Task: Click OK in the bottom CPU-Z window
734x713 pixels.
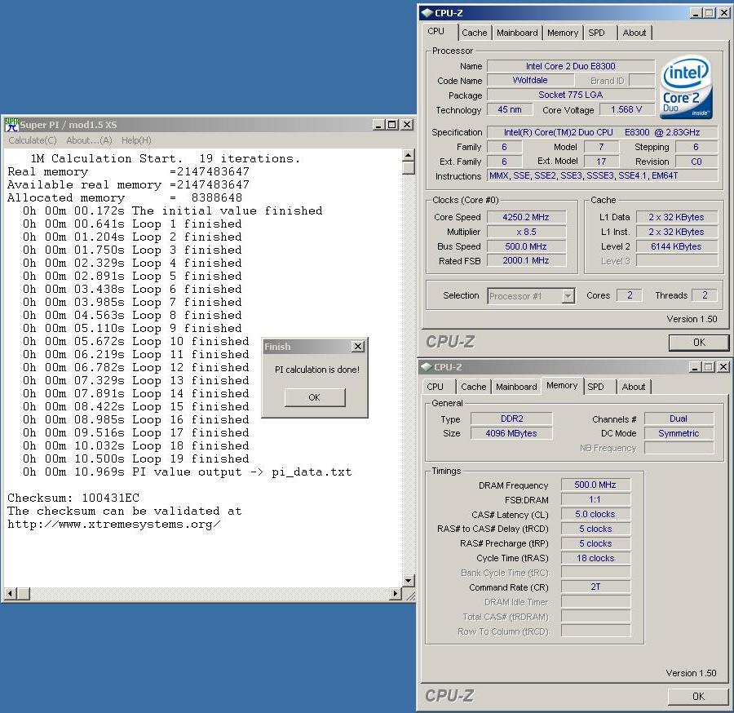Action: coord(698,696)
